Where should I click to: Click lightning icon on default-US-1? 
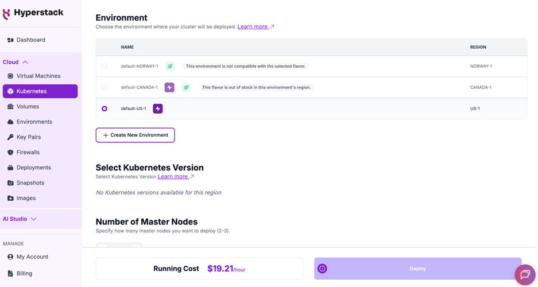tap(157, 108)
